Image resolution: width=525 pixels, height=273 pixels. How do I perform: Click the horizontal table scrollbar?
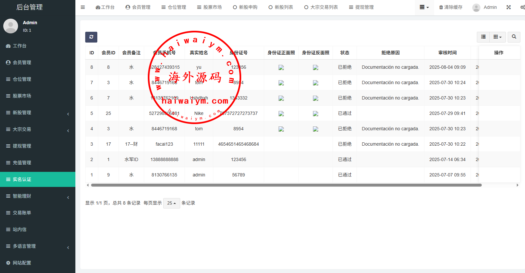pos(286,185)
